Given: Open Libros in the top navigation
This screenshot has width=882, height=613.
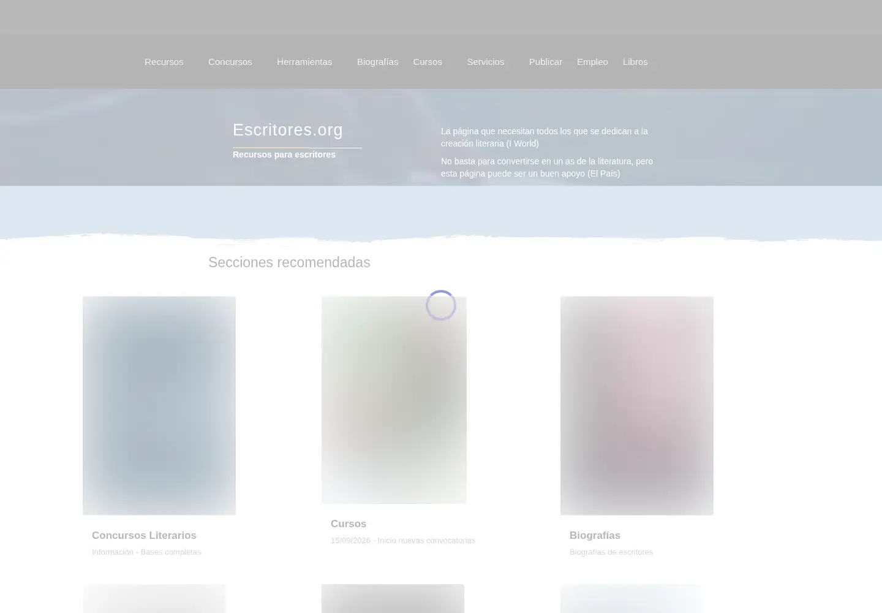Looking at the screenshot, I should point(635,62).
